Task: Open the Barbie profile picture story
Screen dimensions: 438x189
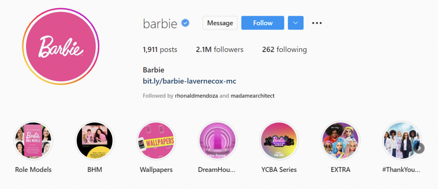Action: (61, 46)
